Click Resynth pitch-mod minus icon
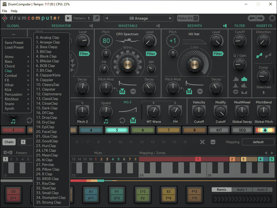This screenshot has width=277, height=208. 200,91
